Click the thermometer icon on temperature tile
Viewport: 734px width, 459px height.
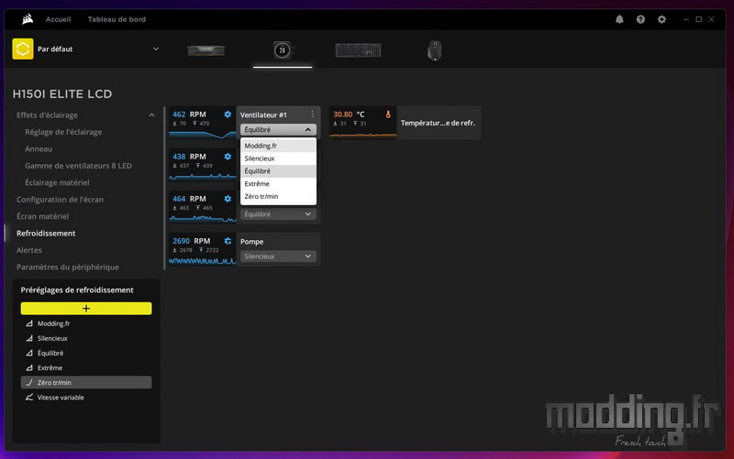[x=387, y=115]
